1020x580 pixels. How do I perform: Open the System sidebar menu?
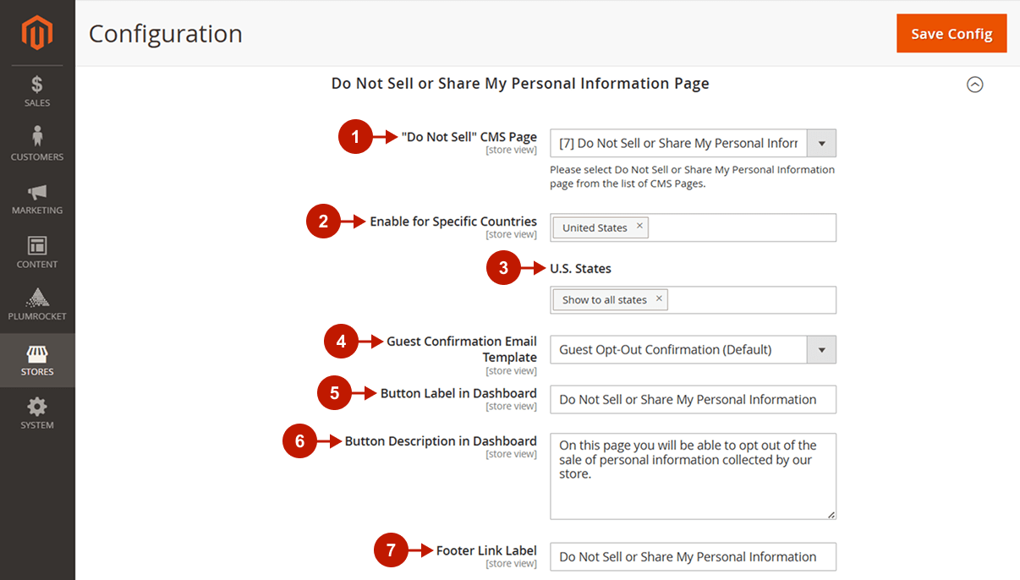coord(37,413)
